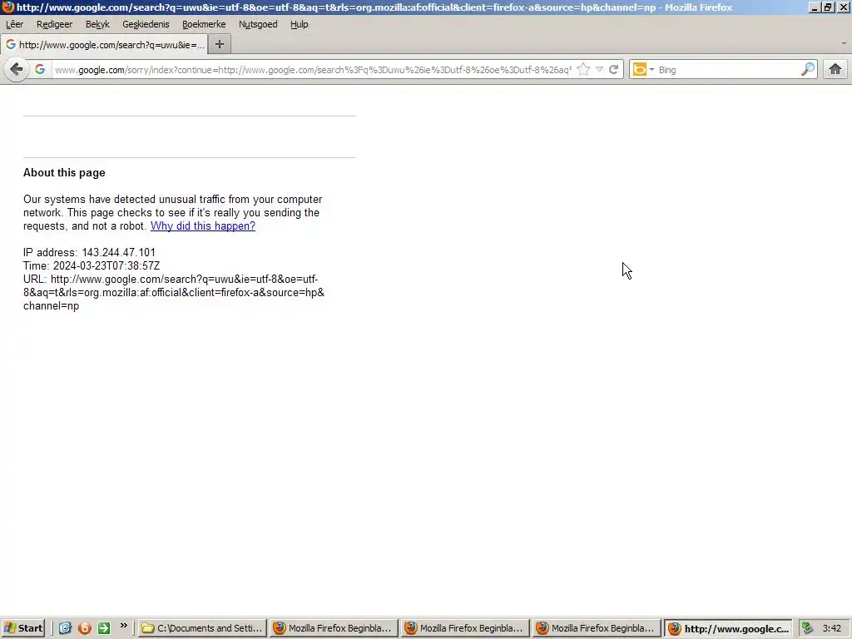Click the Firefox logo in title bar
The width and height of the screenshot is (852, 639).
pos(7,7)
